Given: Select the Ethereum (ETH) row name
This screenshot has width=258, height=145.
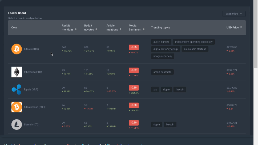Looking at the screenshot, I should tap(33, 72).
